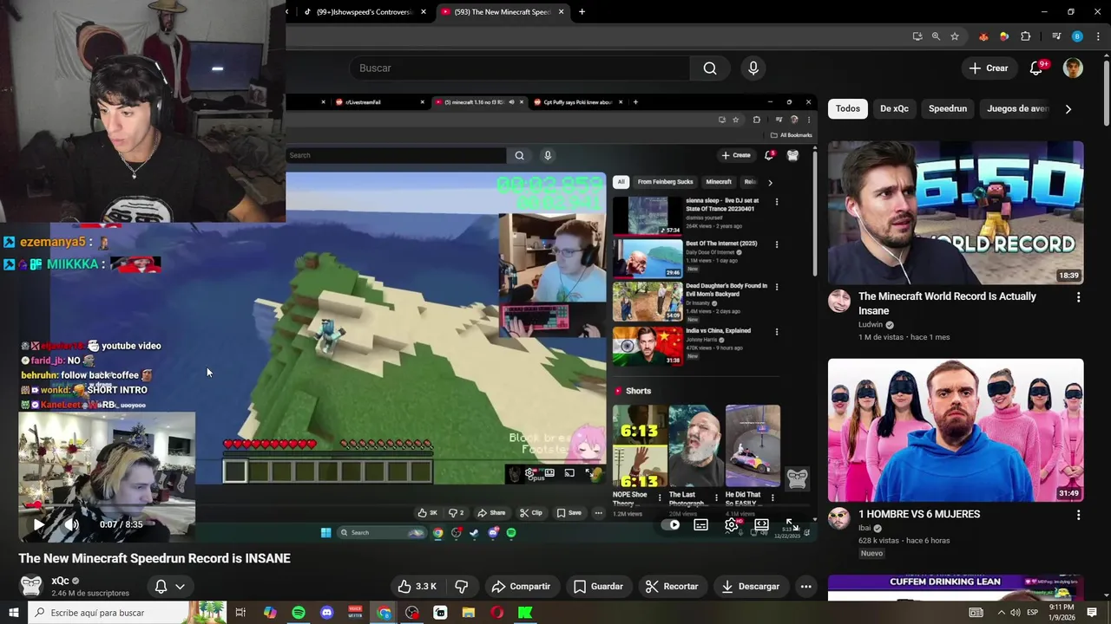Close the Ishowspeed's Controversy tab

coord(424,12)
